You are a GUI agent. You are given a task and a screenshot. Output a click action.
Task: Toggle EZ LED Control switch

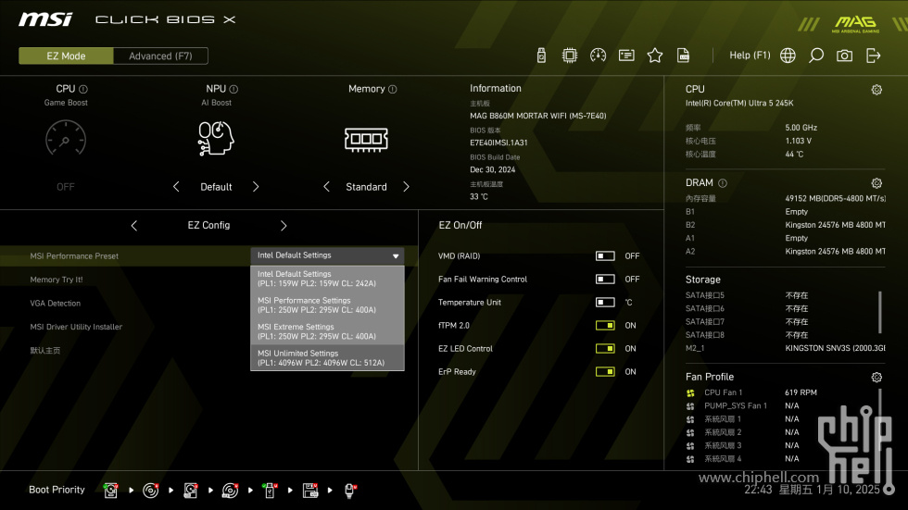(605, 349)
